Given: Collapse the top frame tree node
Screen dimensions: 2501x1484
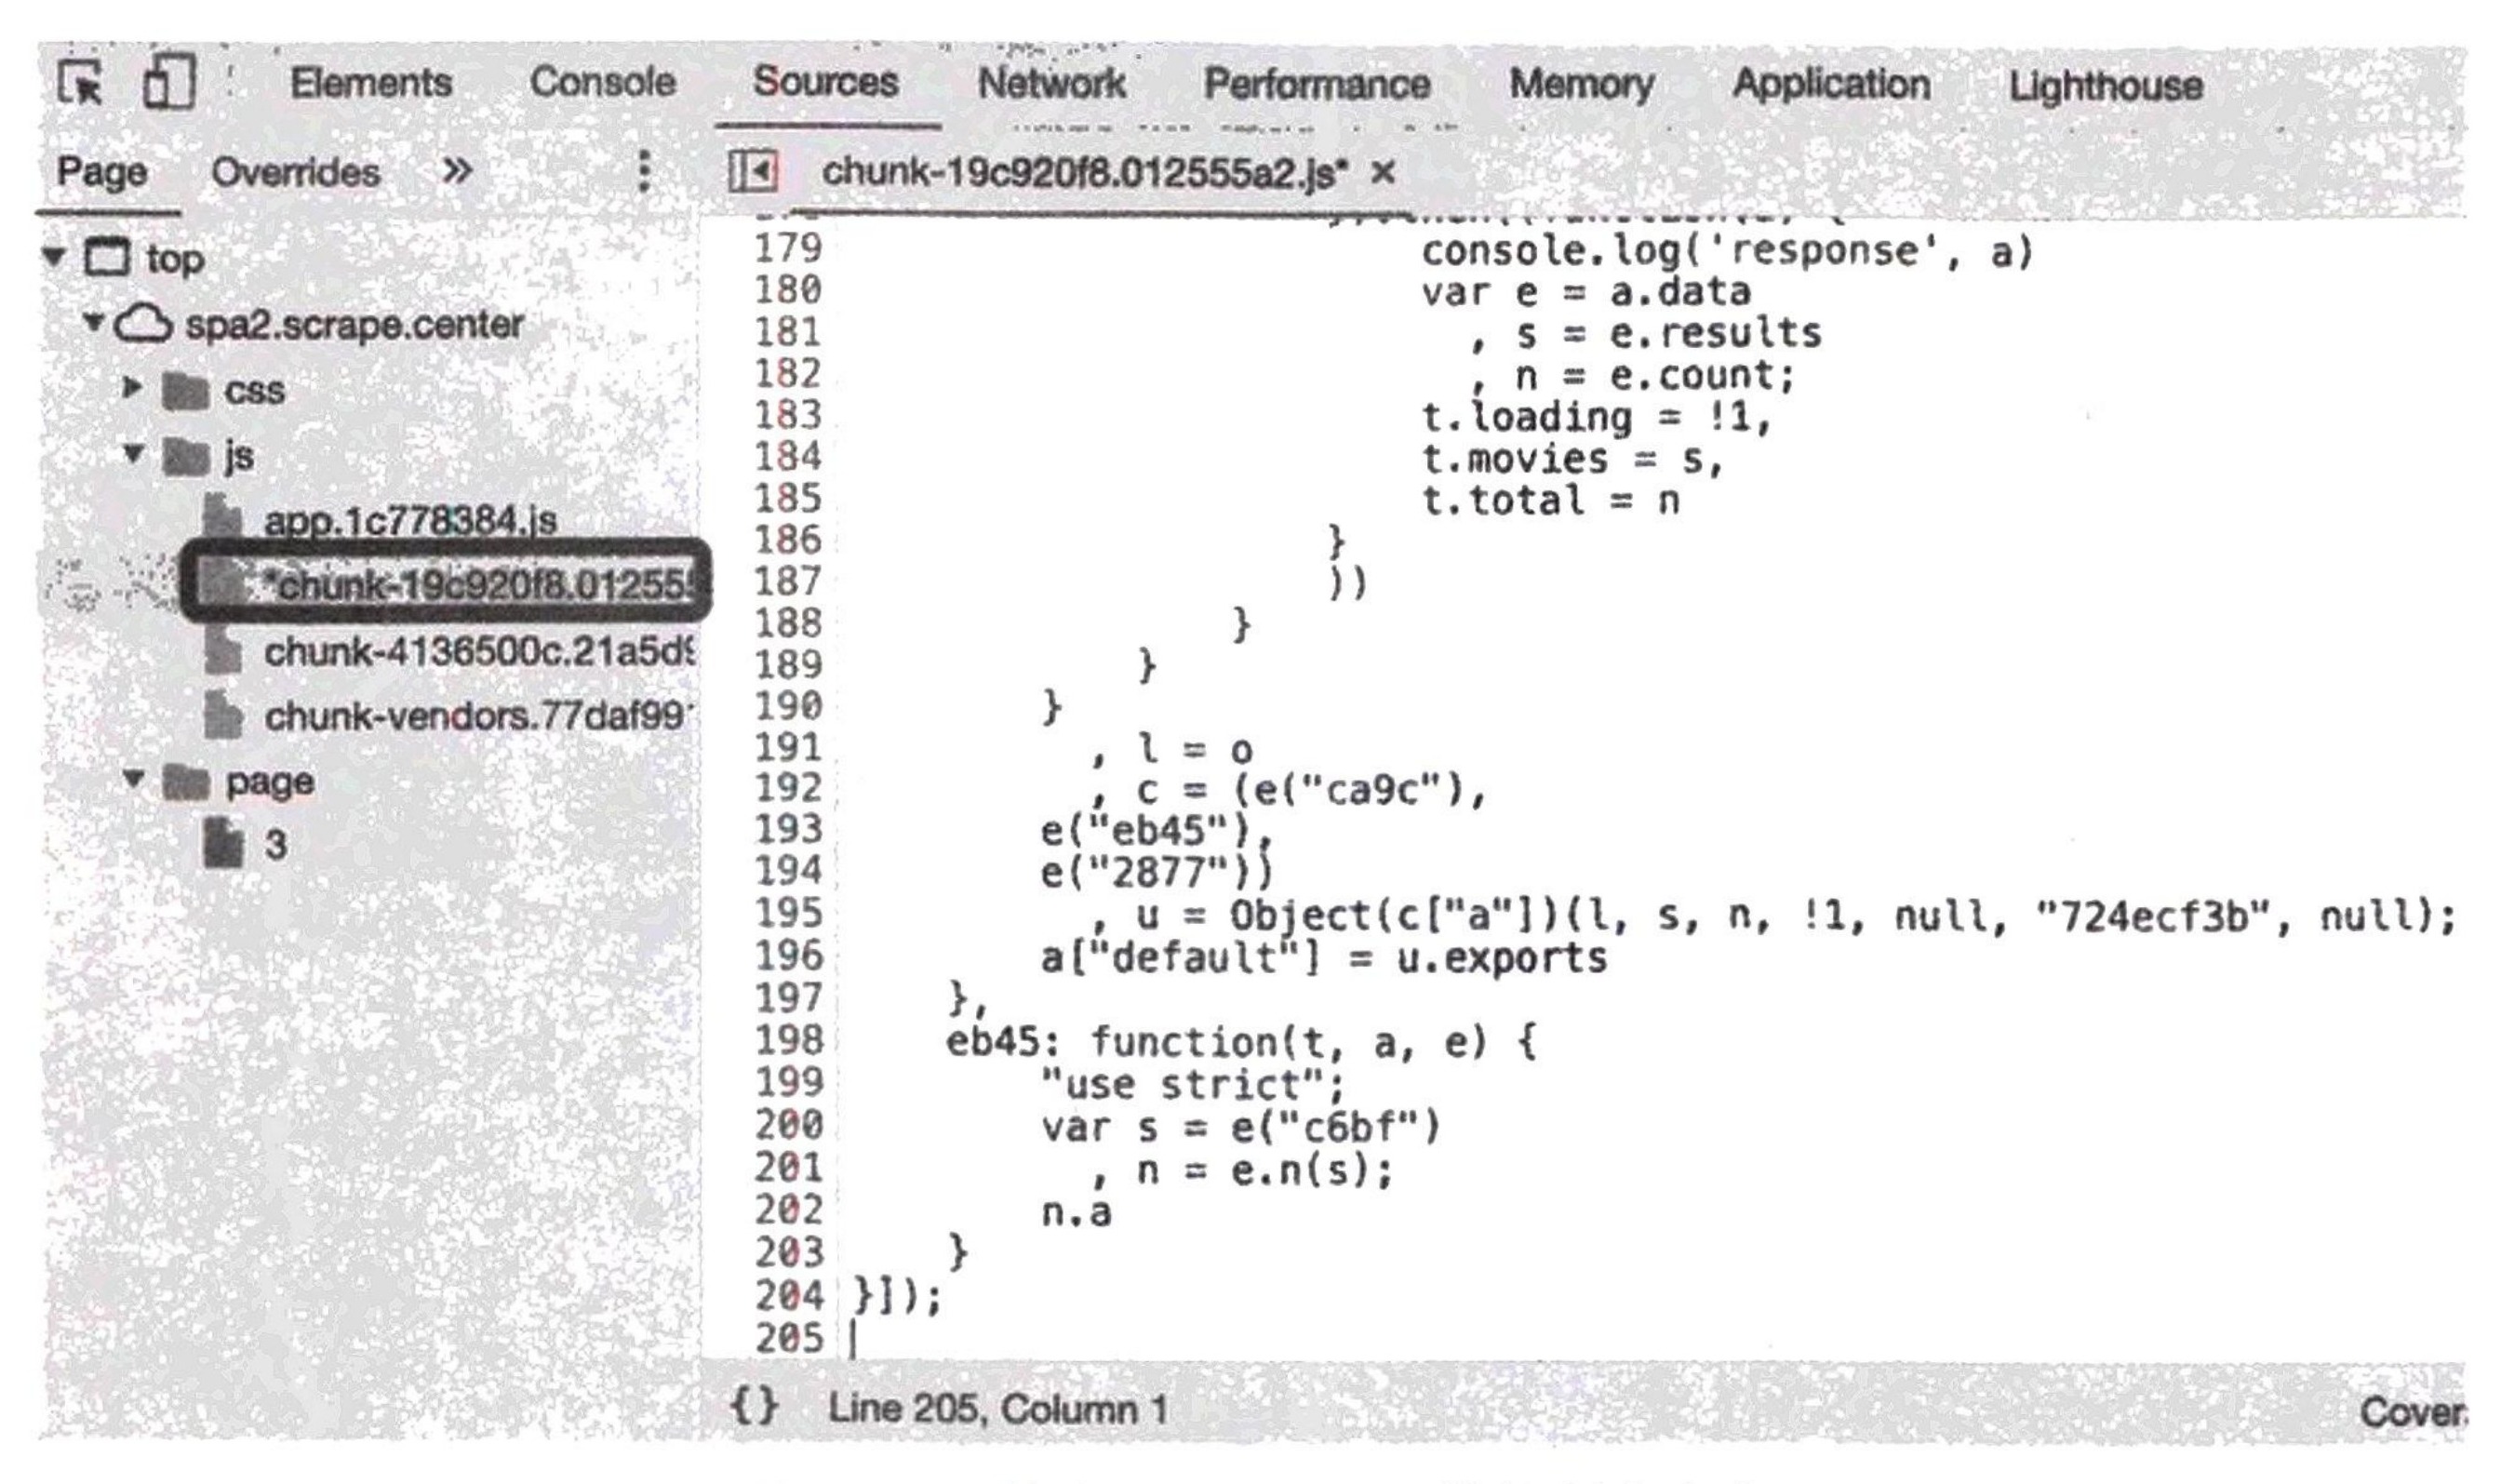Looking at the screenshot, I should [54, 257].
